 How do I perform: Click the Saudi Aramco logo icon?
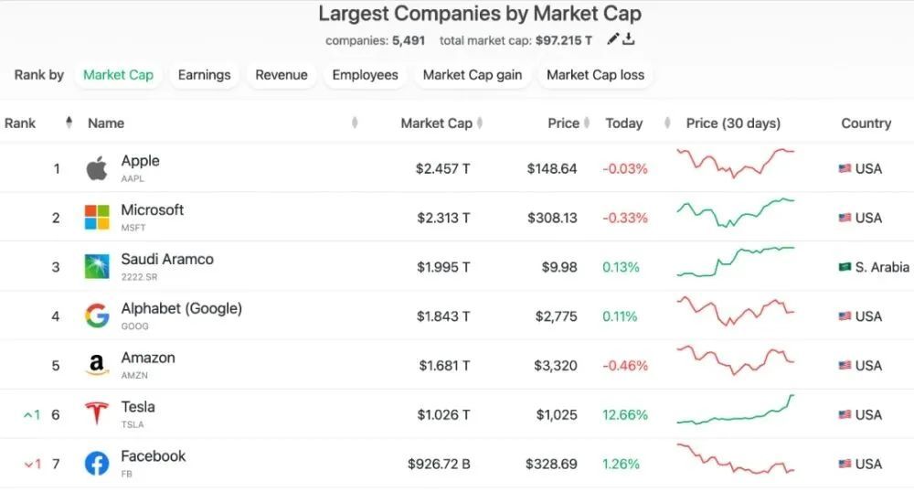(x=97, y=267)
